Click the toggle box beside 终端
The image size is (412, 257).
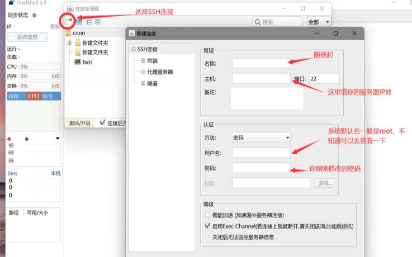[x=143, y=61]
